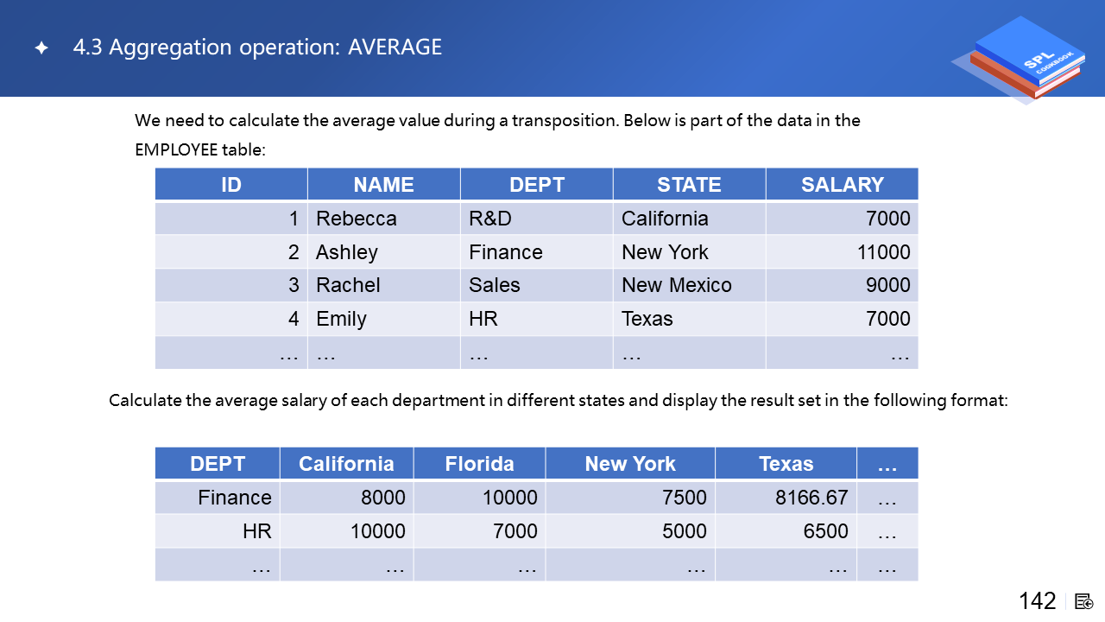Select the Emily name cell
The width and height of the screenshot is (1105, 622).
pos(342,319)
